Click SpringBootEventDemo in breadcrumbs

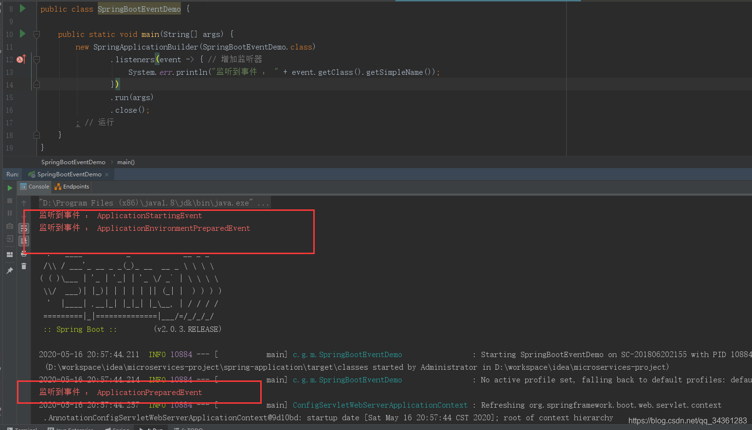73,162
